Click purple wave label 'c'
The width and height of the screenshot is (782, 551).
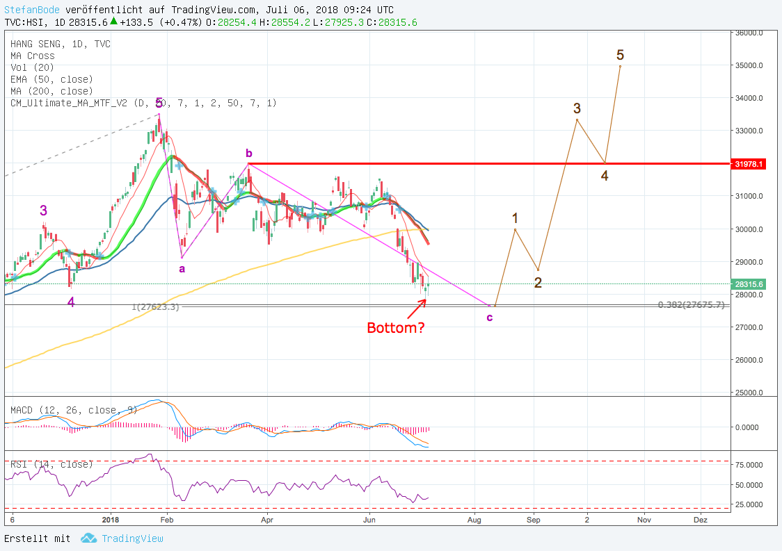490,318
